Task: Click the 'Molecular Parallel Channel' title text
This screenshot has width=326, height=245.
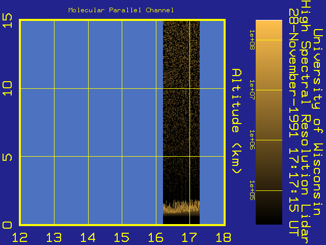Action: pos(121,10)
